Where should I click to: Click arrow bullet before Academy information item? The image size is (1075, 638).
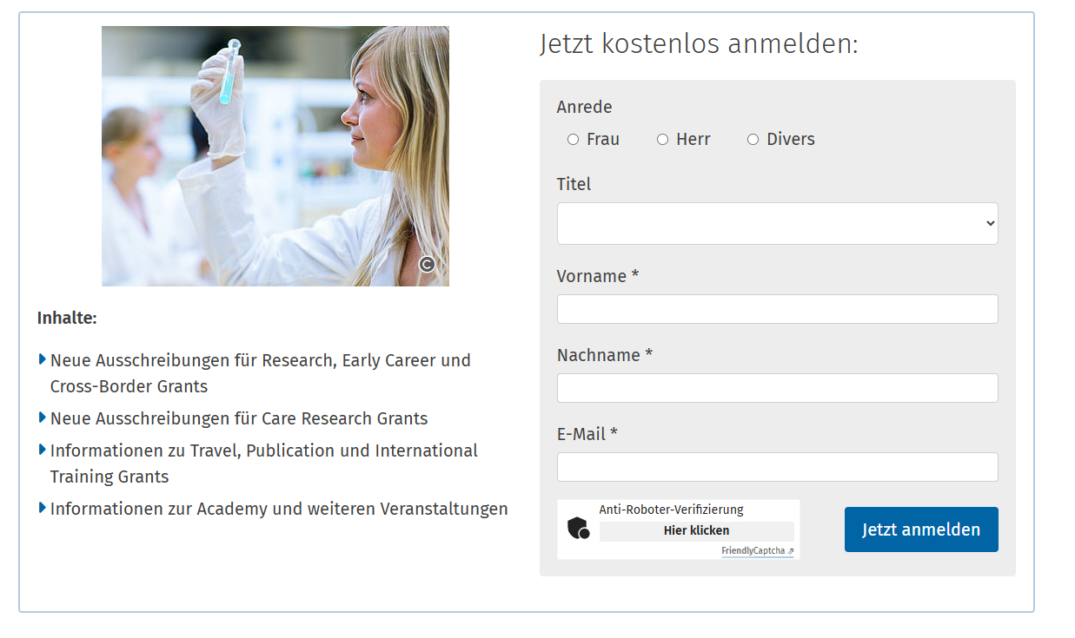[x=43, y=508]
